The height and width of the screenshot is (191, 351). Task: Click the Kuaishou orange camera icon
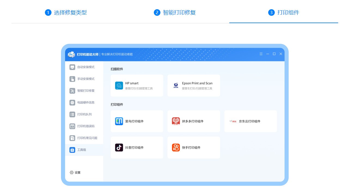click(176, 148)
